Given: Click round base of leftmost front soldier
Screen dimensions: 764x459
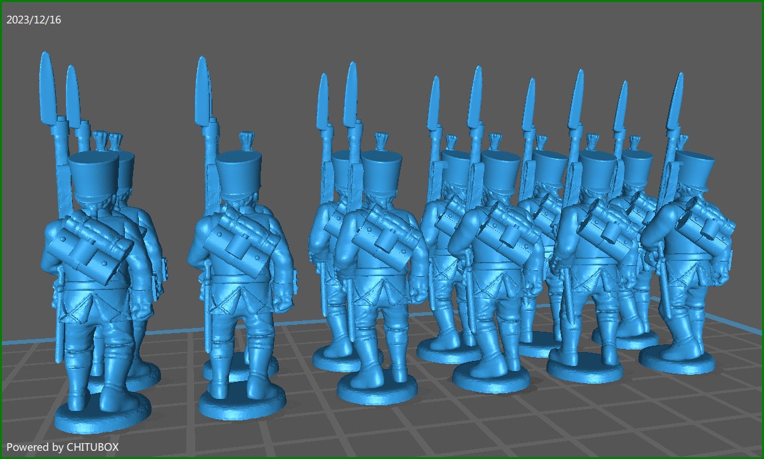Looking at the screenshot, I should [102, 417].
